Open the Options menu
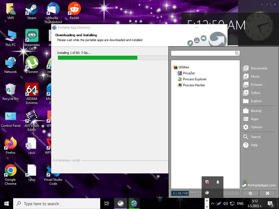 253,127
